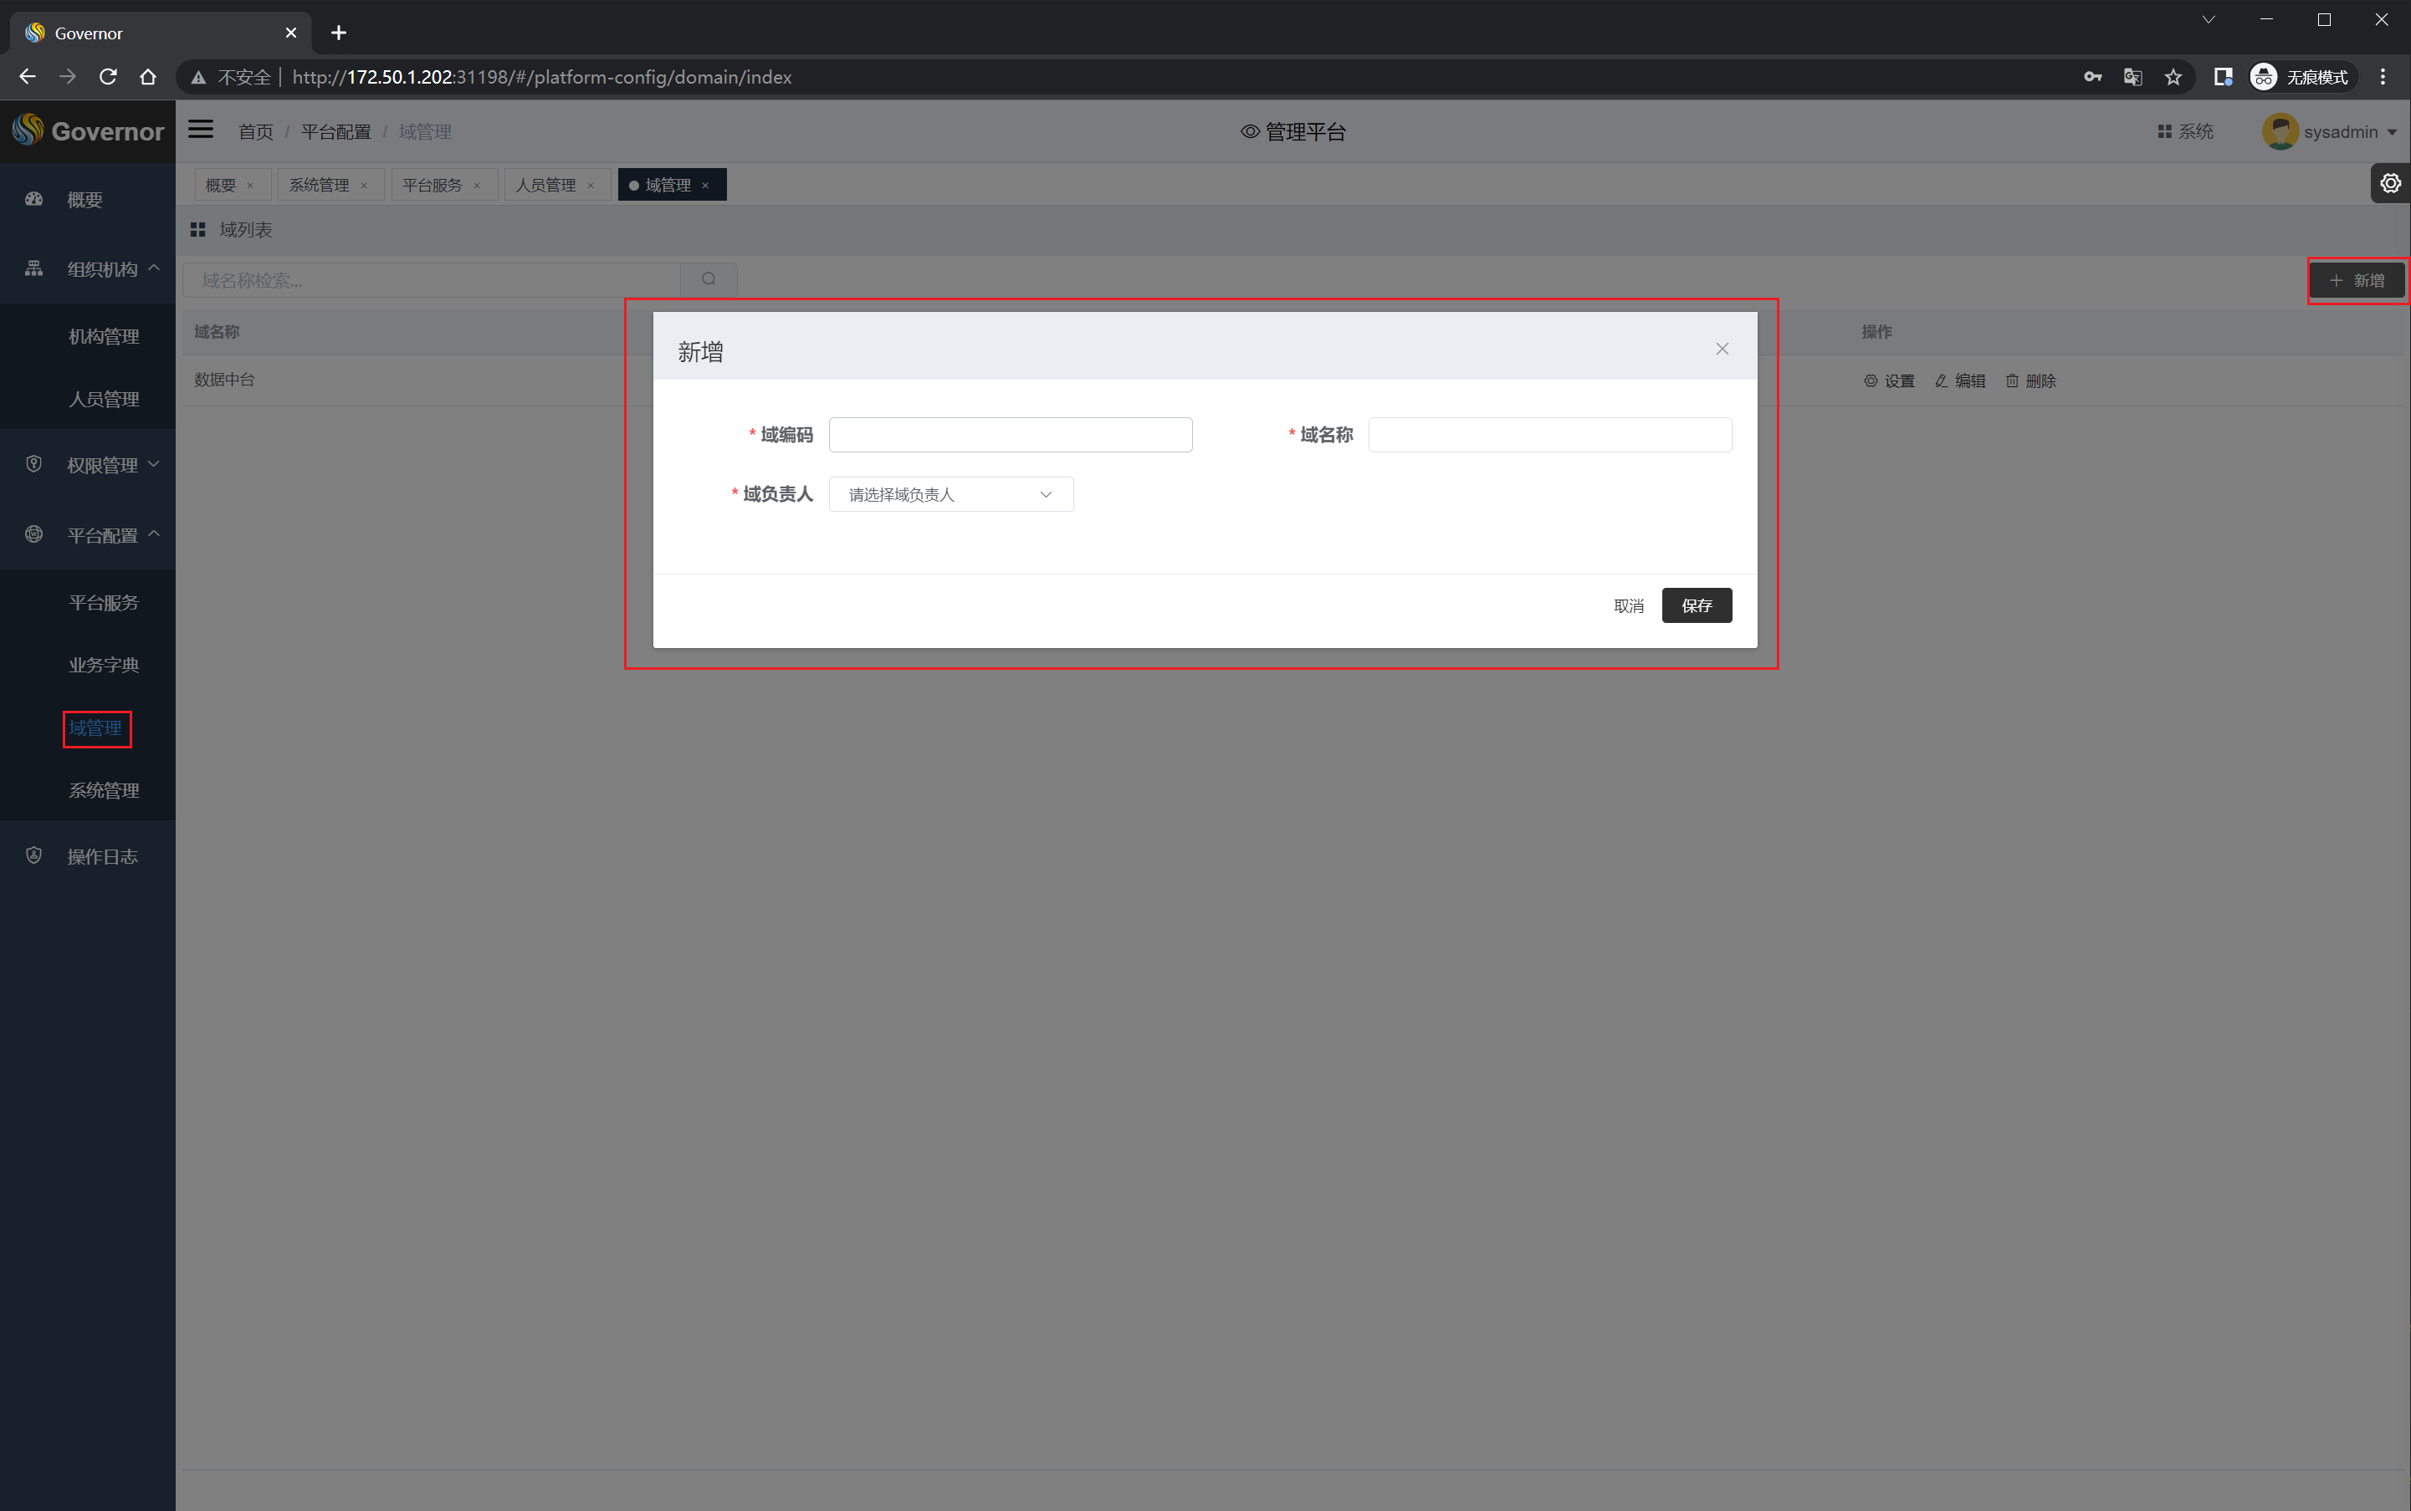This screenshot has width=2411, height=1511.
Task: Click the sysadmin avatar image
Action: pos(2279,132)
